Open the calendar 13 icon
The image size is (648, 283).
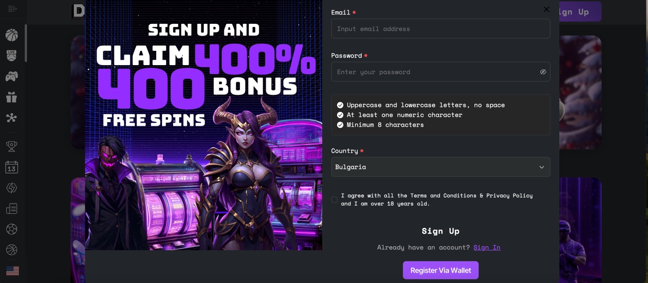click(x=12, y=167)
